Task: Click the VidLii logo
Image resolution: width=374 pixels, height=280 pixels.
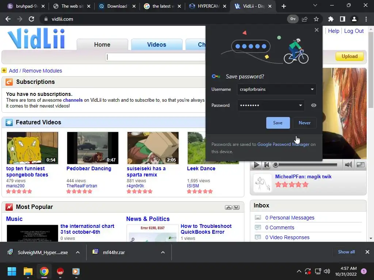Action: click(x=37, y=38)
